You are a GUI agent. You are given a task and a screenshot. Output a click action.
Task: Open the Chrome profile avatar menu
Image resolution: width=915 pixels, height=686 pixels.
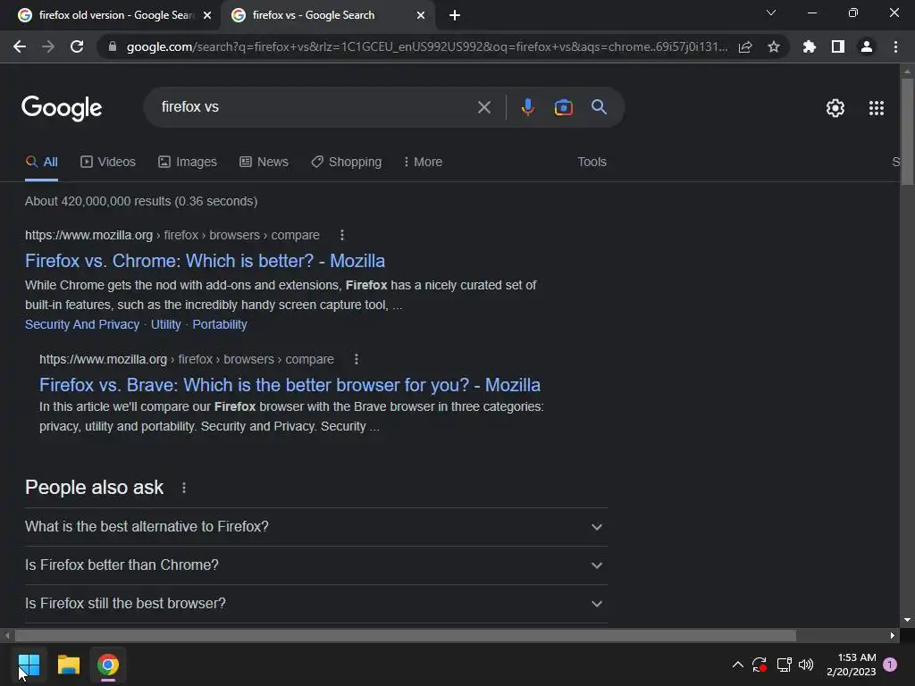(867, 46)
